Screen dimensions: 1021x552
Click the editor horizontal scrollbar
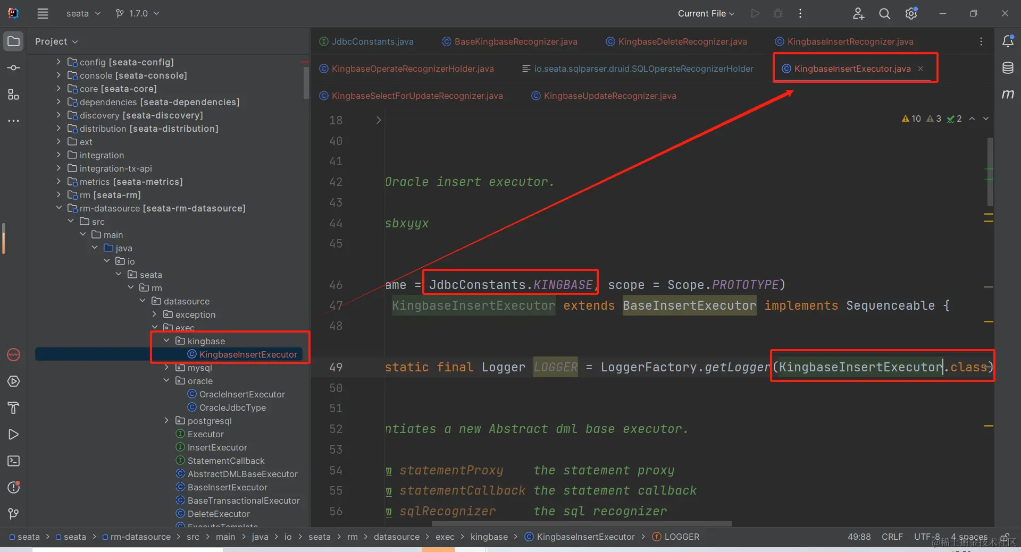tap(581, 524)
